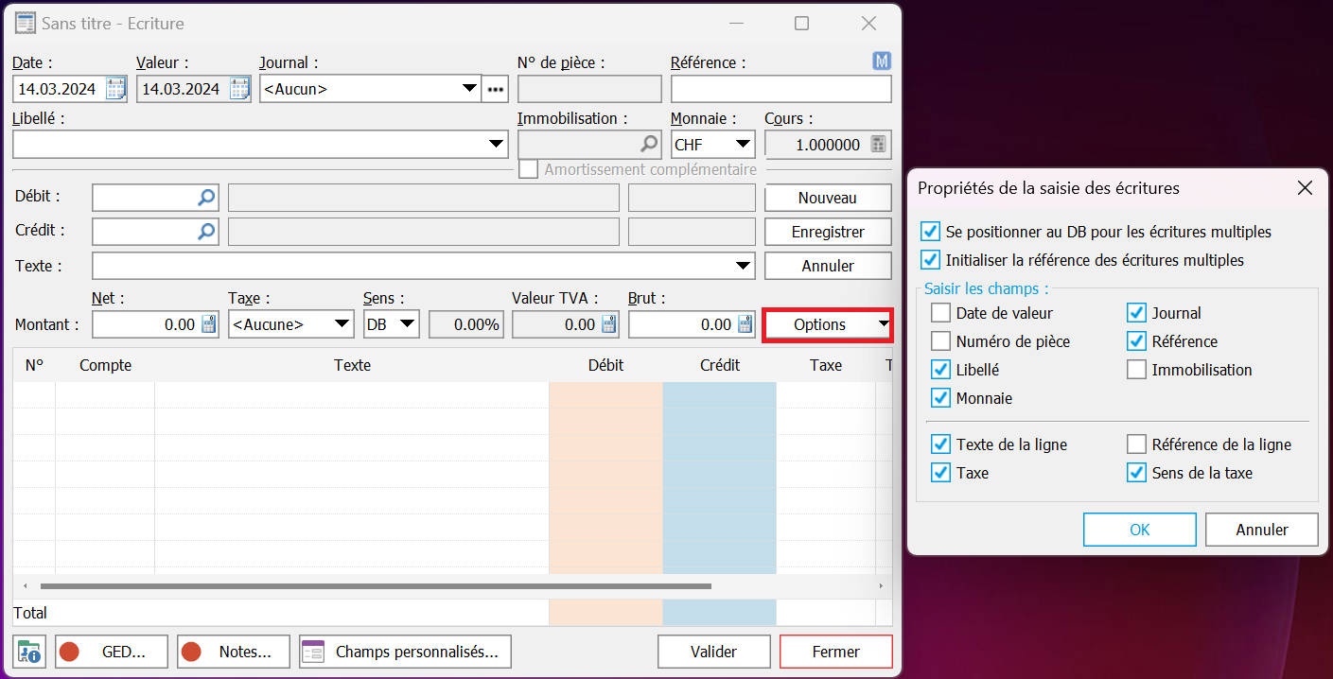Click the Journal ellipsis browse button
1333x679 pixels.
click(x=497, y=89)
